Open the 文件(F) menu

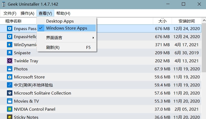pyautogui.click(x=10, y=13)
